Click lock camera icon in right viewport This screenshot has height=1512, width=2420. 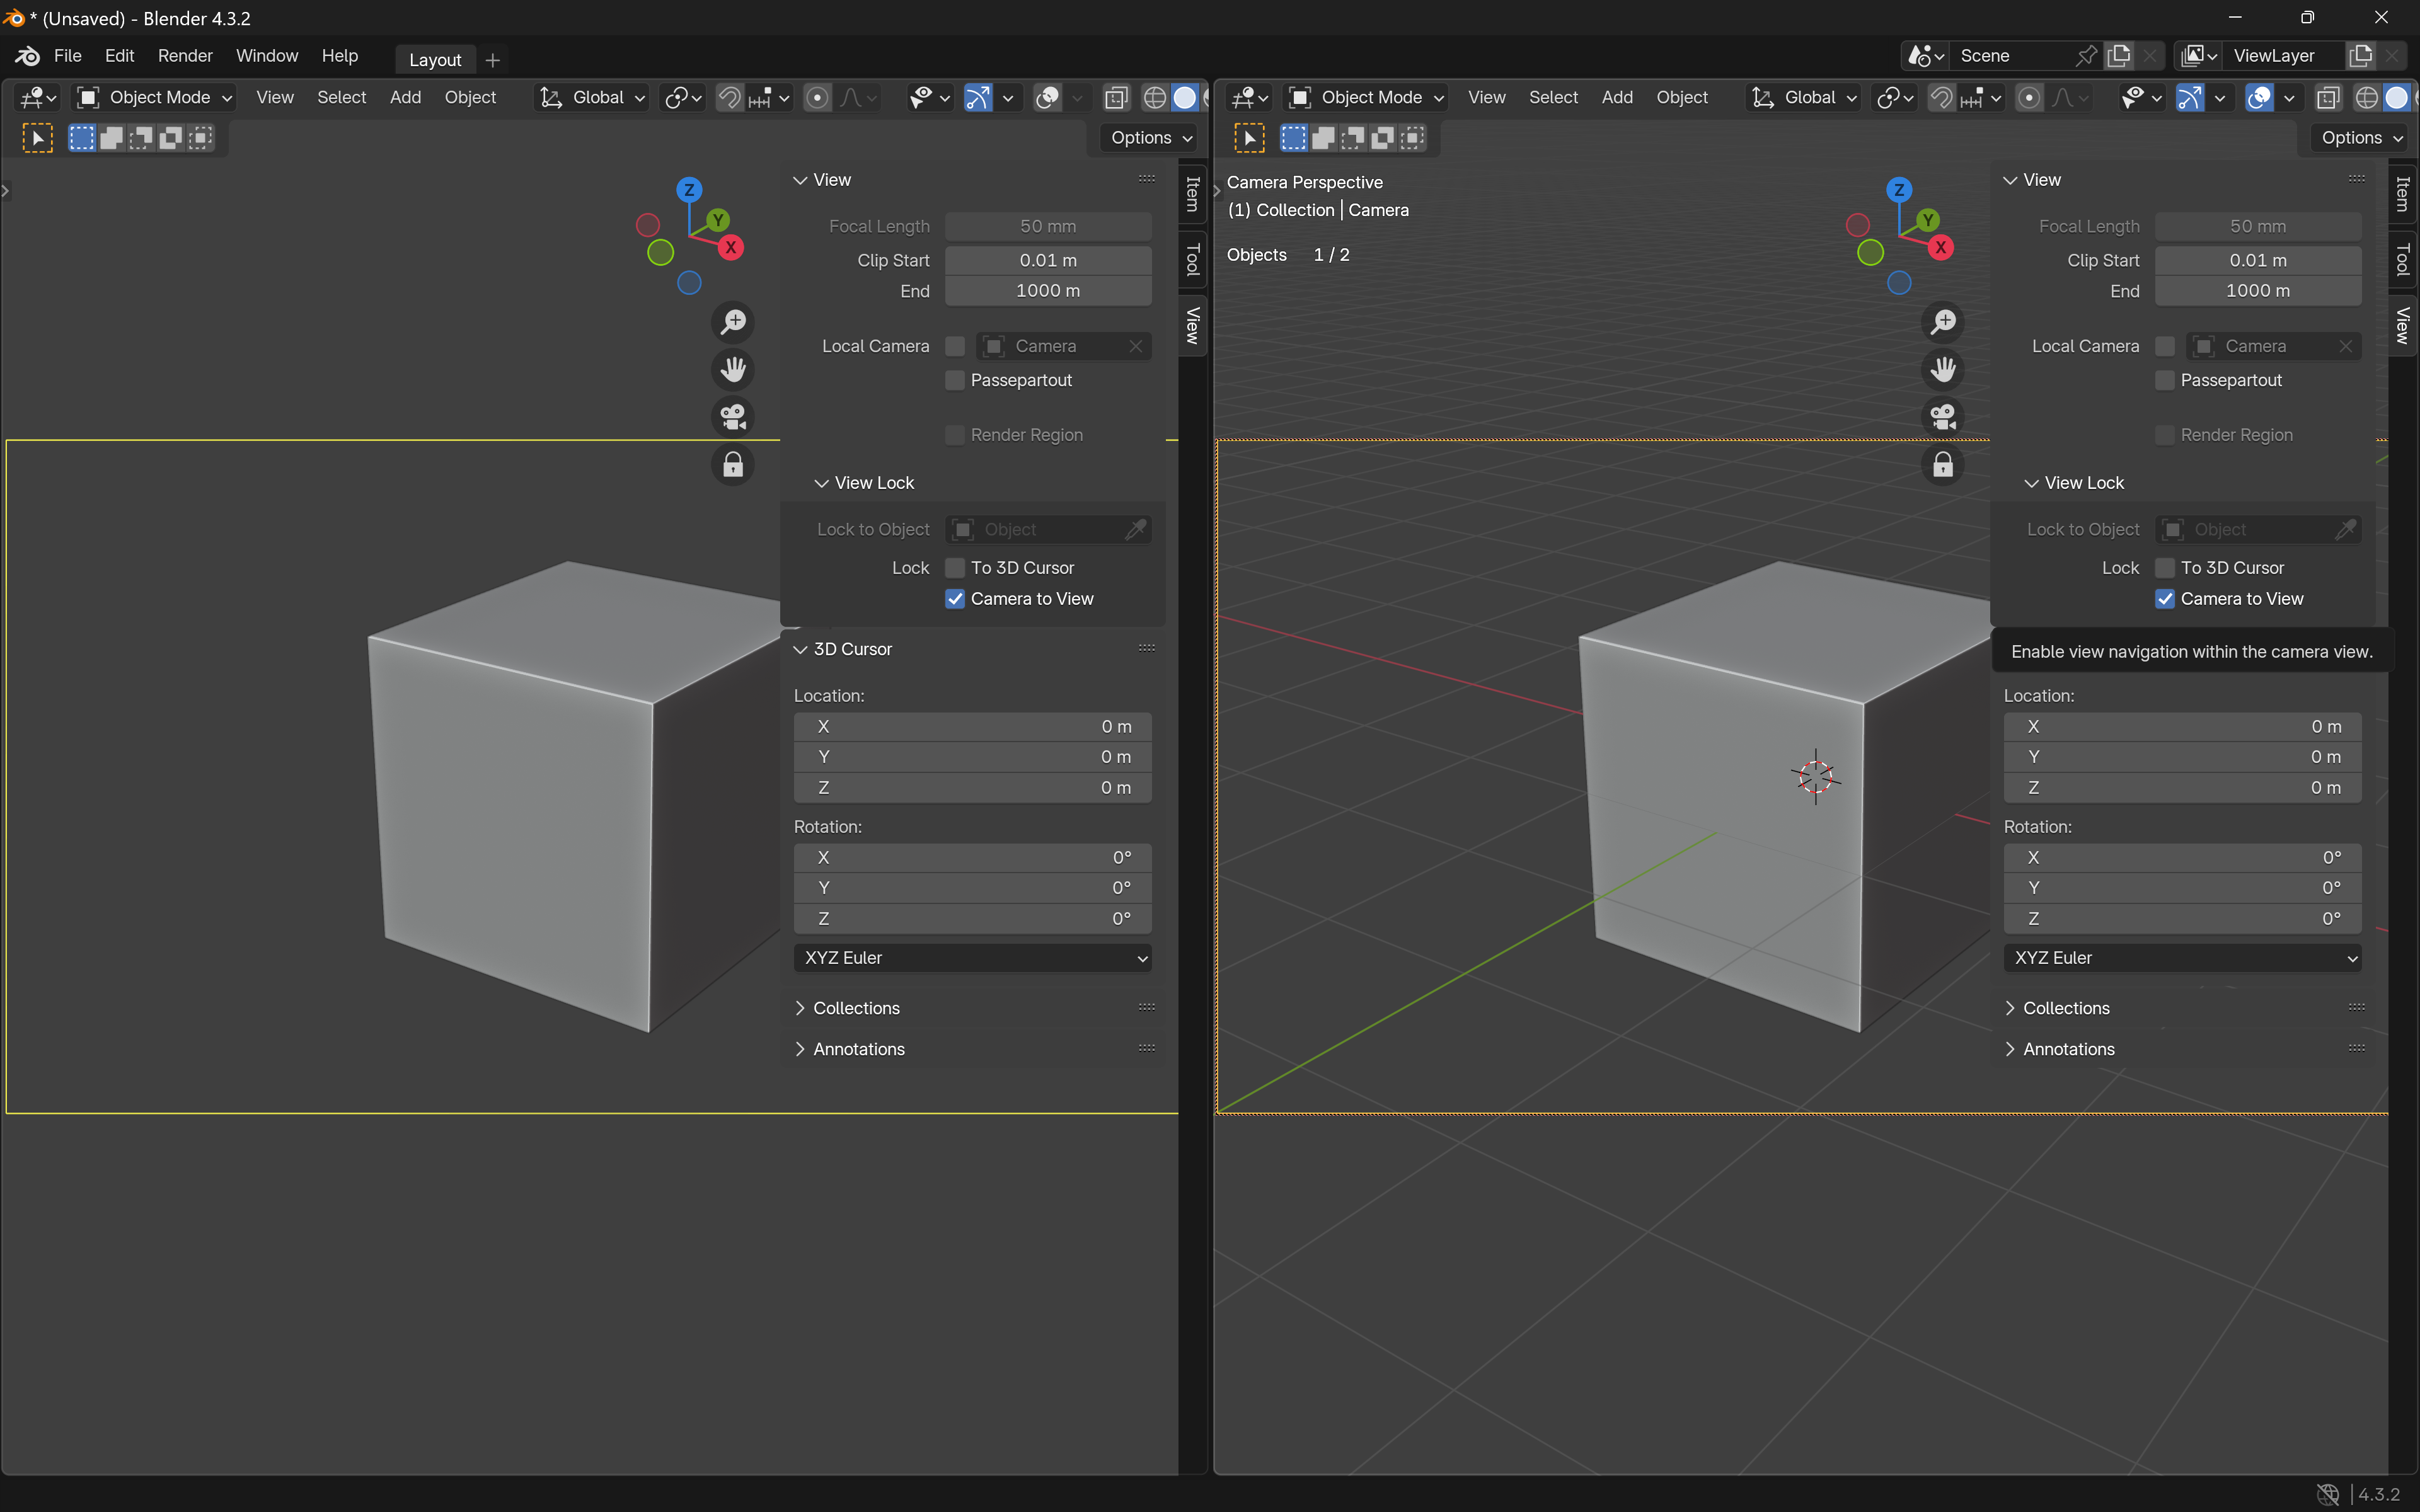(x=1943, y=464)
